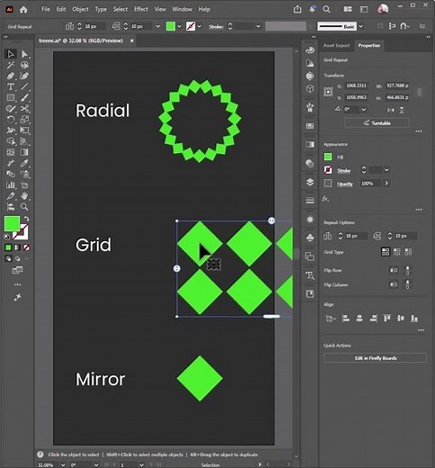
Task: Open the stroke color dropdown in control bar
Action: point(200,26)
